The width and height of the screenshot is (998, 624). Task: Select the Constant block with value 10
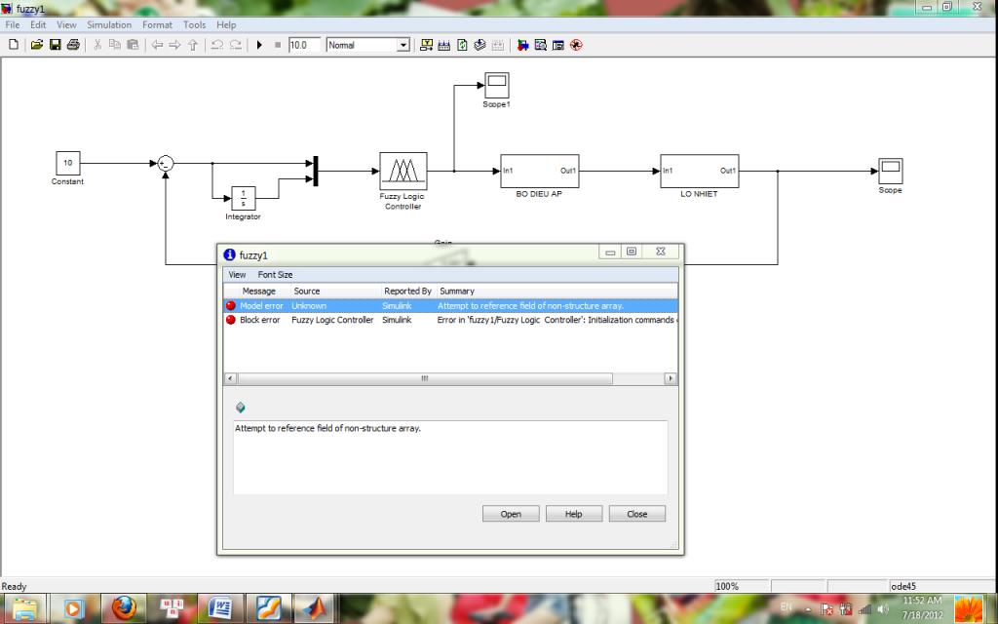tap(68, 163)
